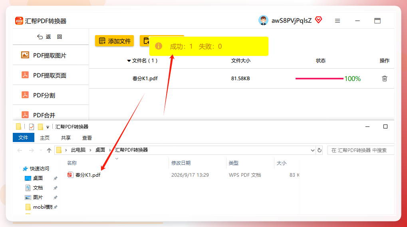Open 桌面 in the quick access list
Viewport: 407px width, 227px height.
[x=38, y=178]
